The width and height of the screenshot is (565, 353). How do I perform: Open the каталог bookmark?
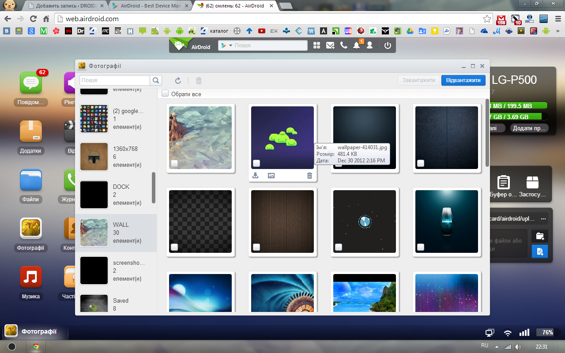click(214, 31)
